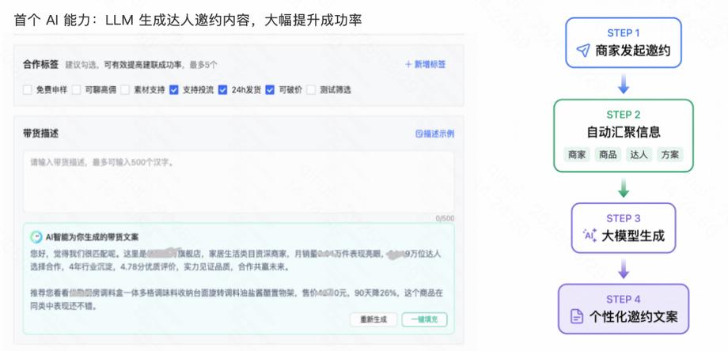Screen dimensions: 728x351
Task: Select the 商品 tag in STEP 2
Action: [x=608, y=154]
